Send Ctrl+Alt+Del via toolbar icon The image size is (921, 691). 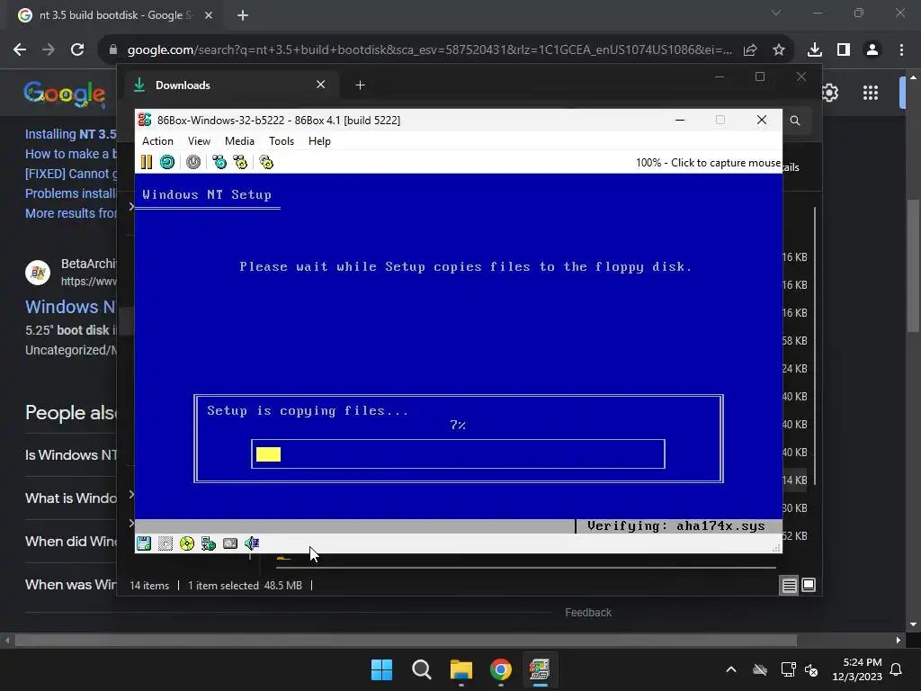219,162
